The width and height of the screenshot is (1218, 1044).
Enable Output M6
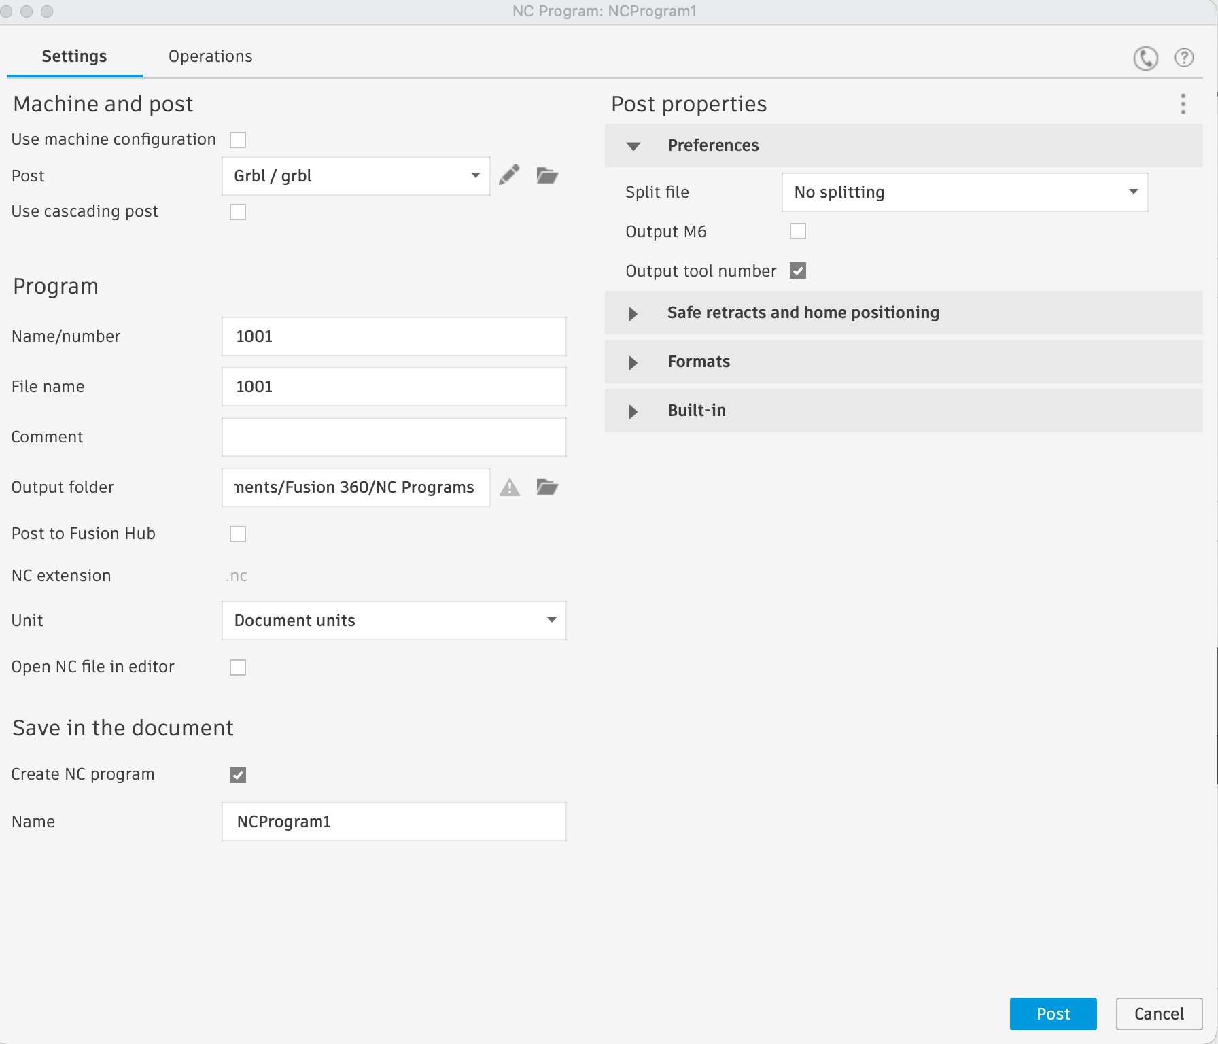(x=797, y=231)
